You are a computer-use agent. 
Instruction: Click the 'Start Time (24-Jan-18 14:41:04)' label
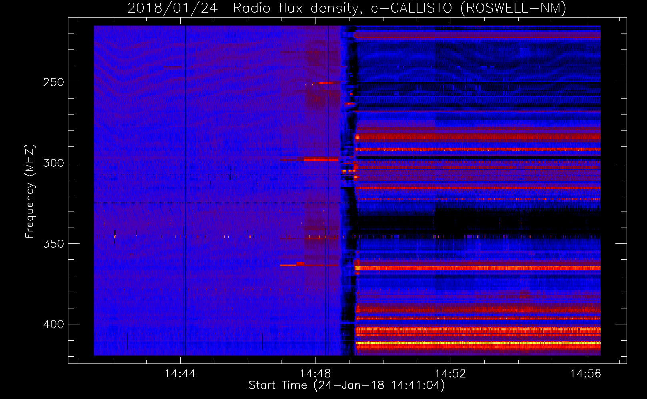click(347, 385)
